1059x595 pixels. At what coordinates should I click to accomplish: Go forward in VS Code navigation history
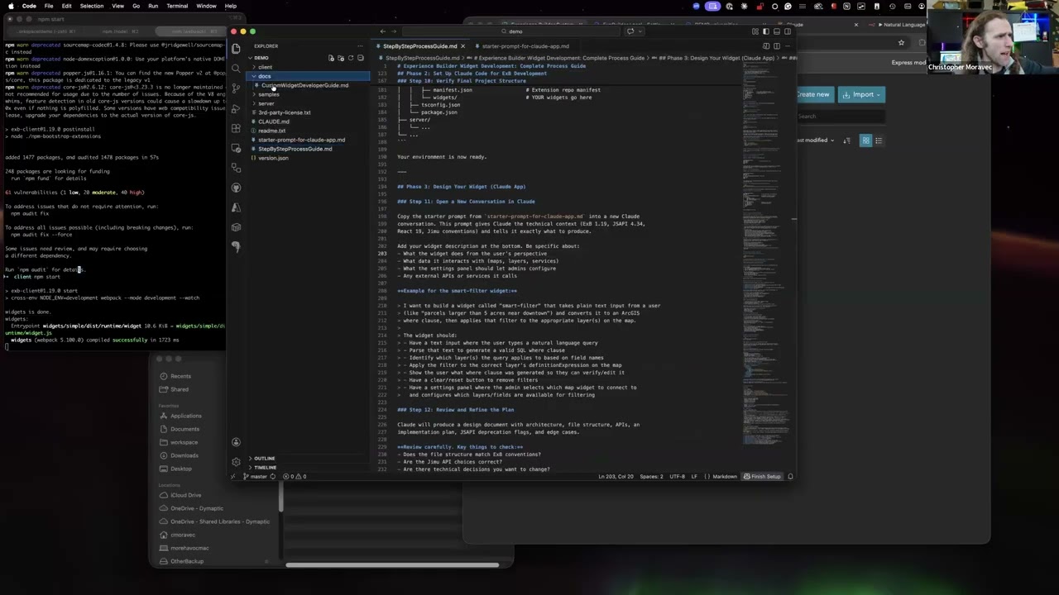pos(393,31)
